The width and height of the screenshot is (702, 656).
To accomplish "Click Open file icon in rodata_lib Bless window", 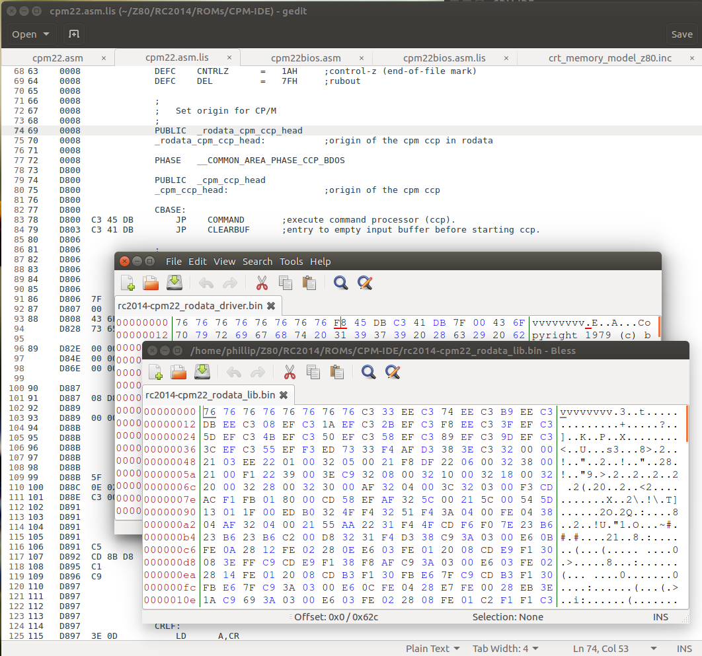I will [x=178, y=373].
